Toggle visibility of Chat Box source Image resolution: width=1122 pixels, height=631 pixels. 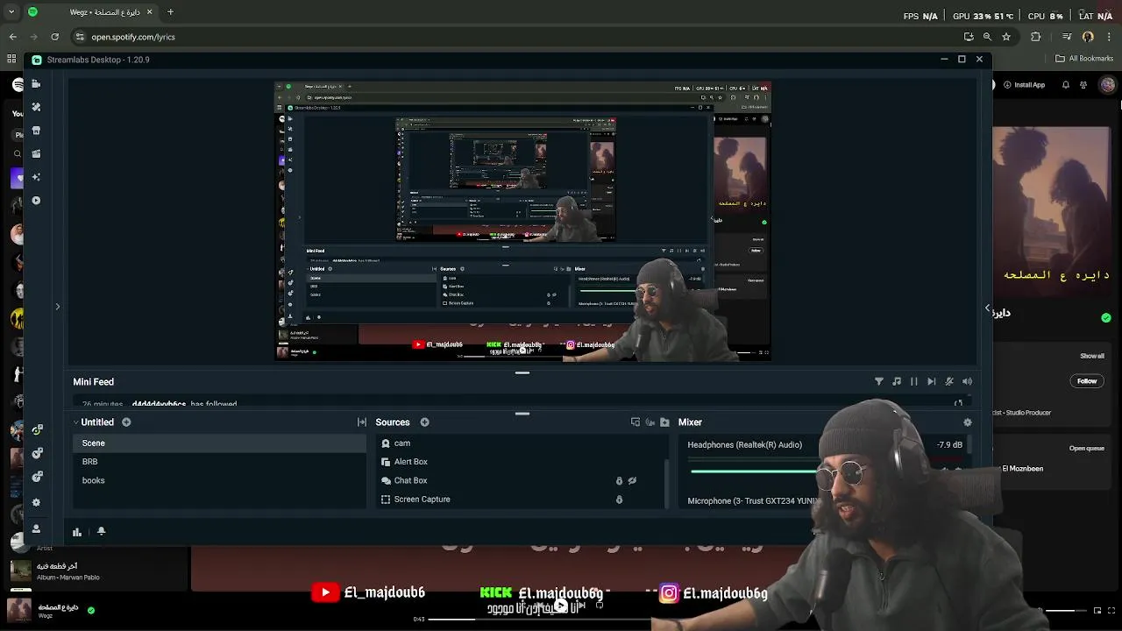[632, 480]
